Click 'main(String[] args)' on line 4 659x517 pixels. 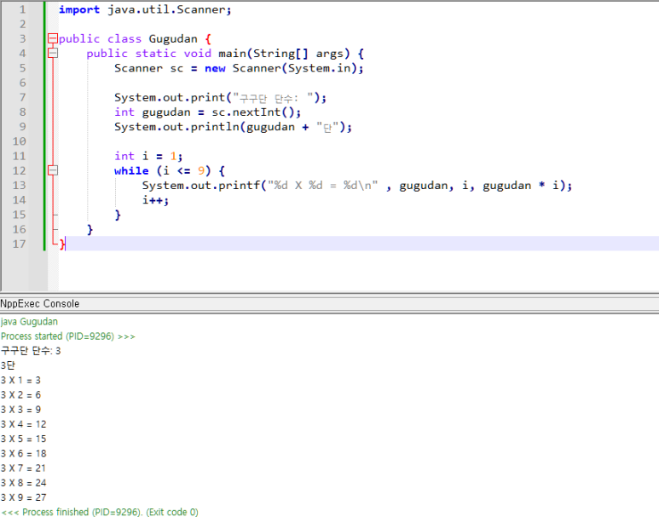(x=284, y=54)
